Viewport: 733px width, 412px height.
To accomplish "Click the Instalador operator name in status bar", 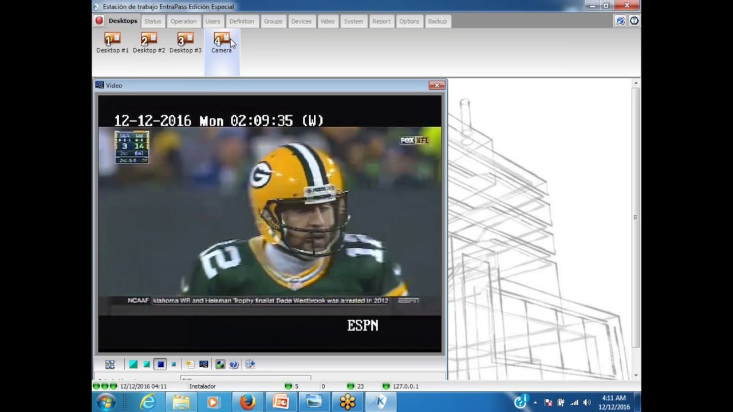I will (202, 386).
